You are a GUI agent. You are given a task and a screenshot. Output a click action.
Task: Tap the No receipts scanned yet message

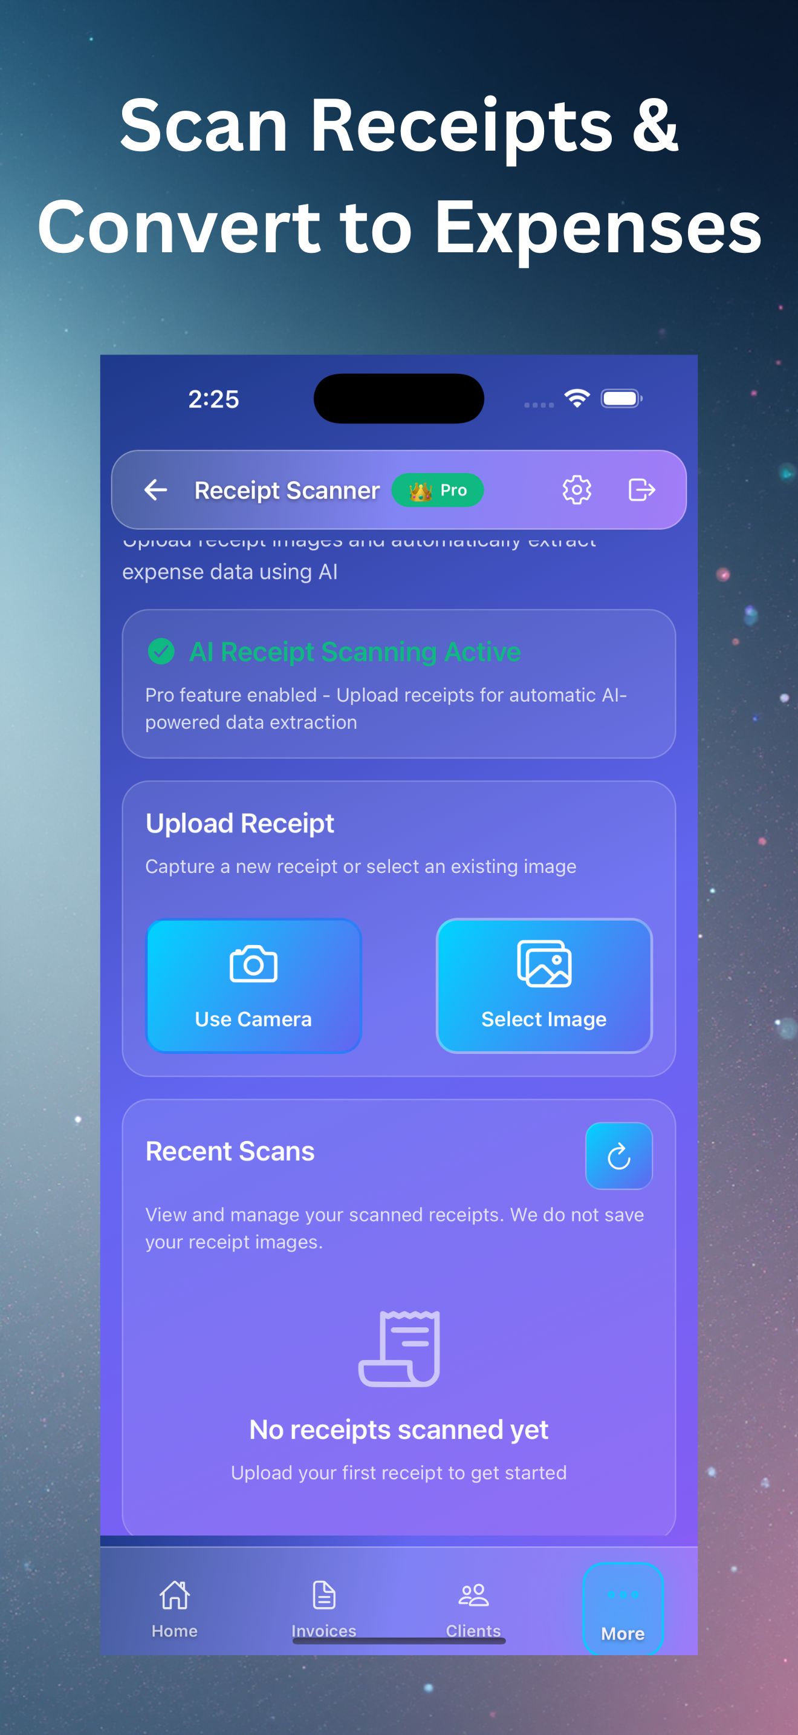(399, 1429)
